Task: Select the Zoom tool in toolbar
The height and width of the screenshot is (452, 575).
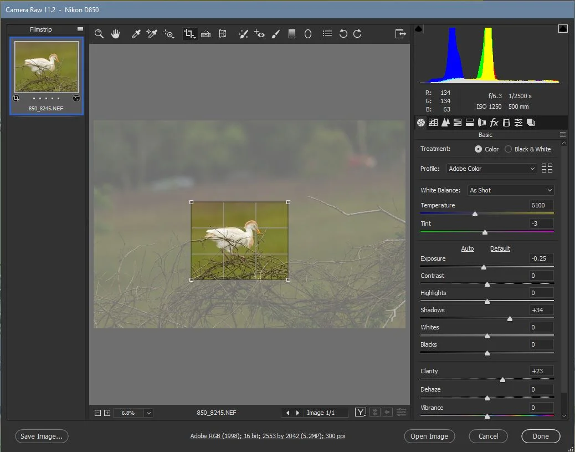Action: pyautogui.click(x=99, y=34)
